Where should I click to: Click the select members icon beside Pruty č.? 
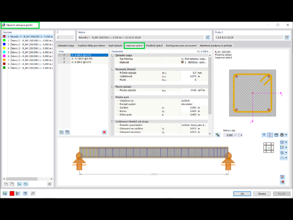tap(287, 37)
